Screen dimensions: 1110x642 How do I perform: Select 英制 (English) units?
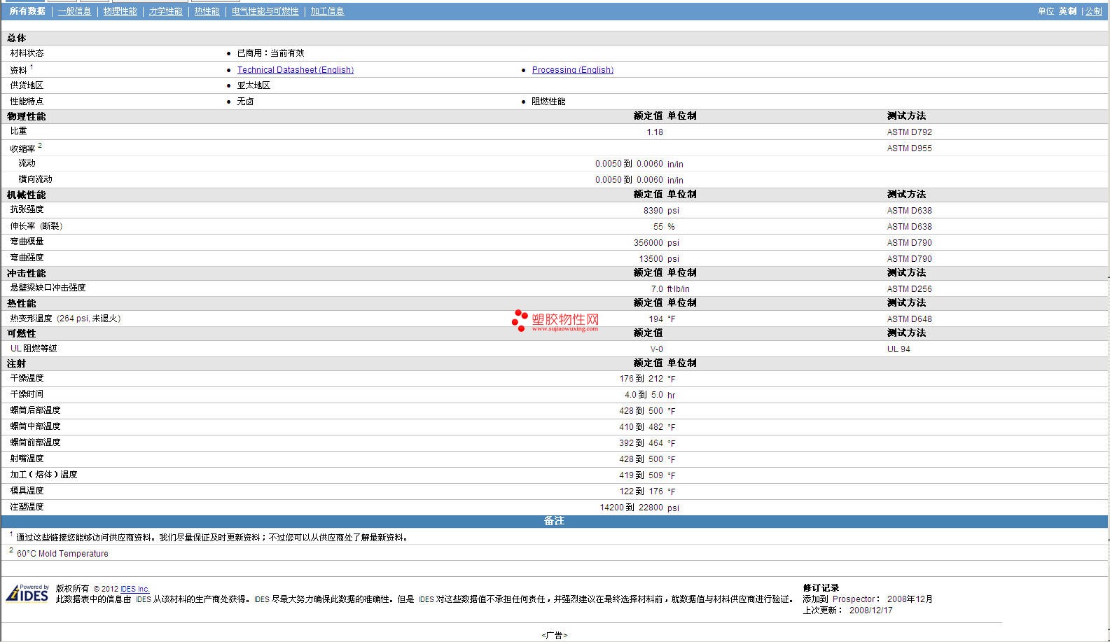tap(1067, 11)
